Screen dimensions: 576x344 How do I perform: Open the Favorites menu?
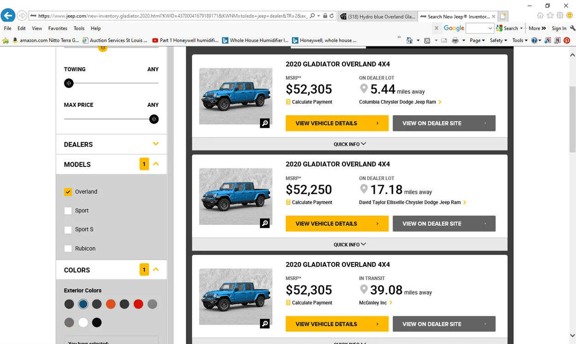pos(58,28)
